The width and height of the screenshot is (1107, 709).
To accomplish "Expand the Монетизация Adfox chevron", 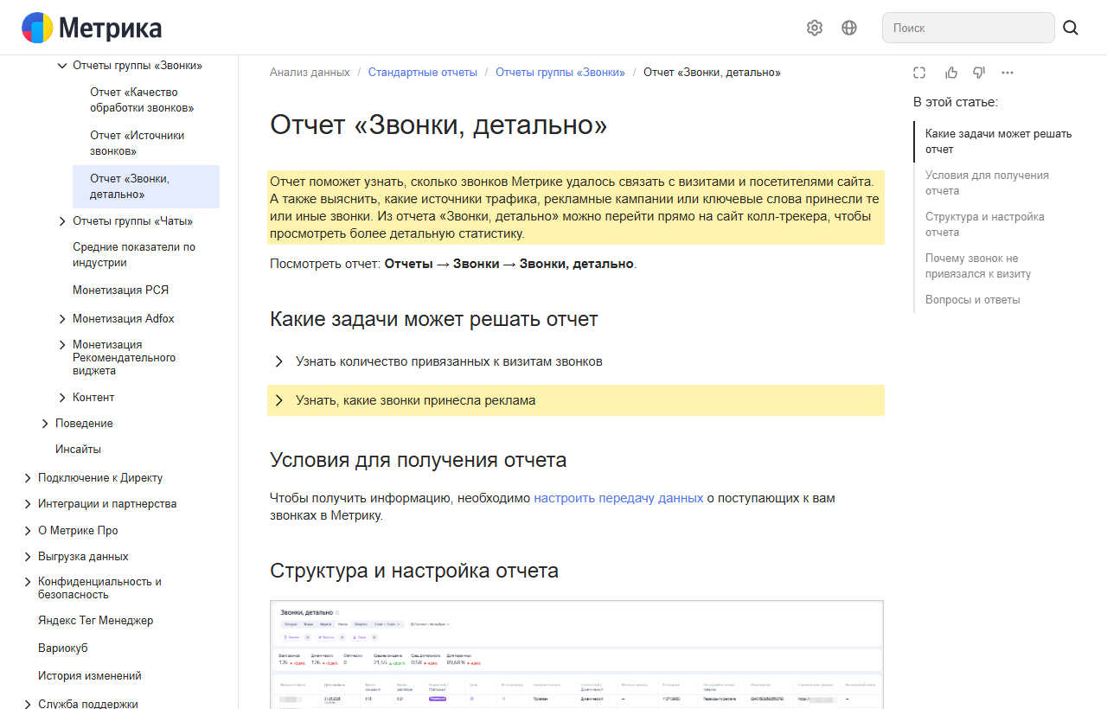I will (62, 319).
